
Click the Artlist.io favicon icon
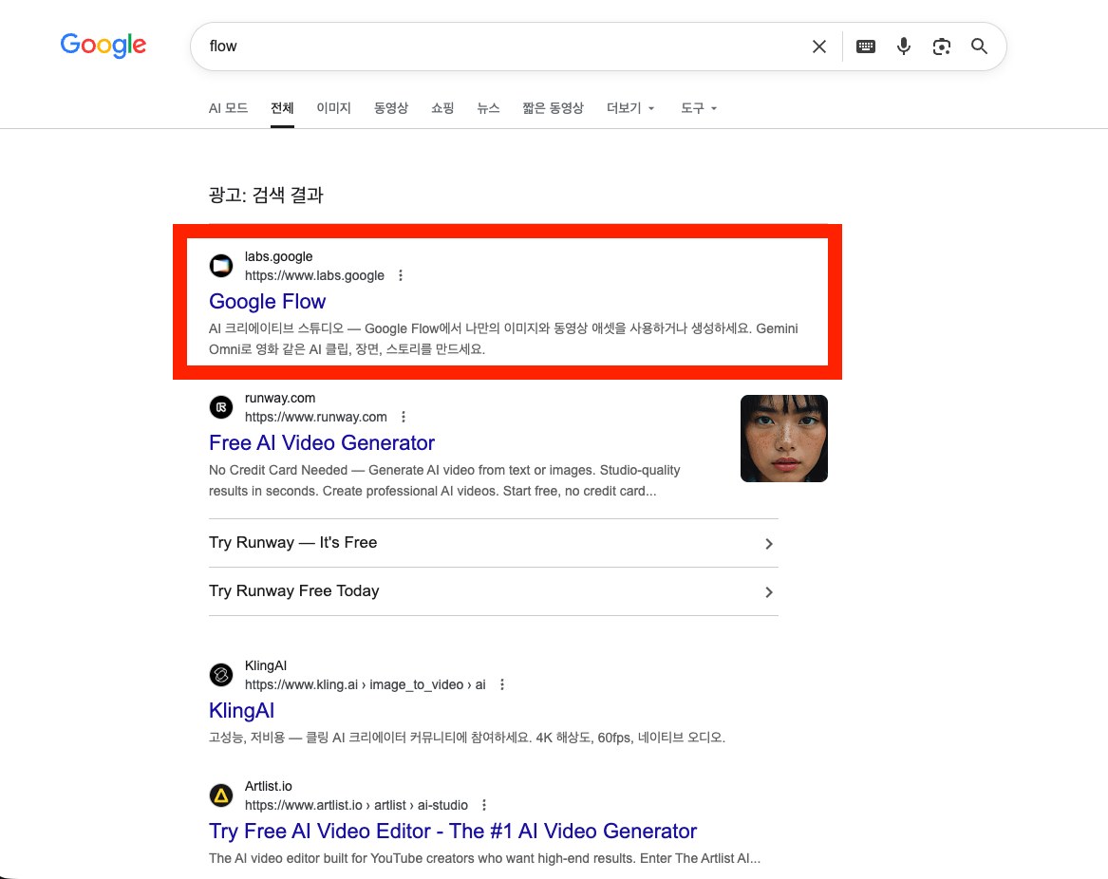(x=221, y=795)
